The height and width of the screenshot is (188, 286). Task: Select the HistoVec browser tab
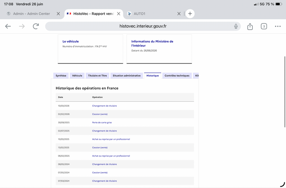point(93,14)
